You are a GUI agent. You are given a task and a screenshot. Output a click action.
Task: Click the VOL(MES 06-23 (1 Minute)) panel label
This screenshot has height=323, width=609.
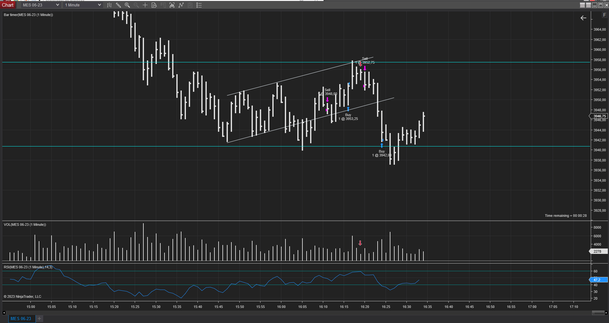[x=25, y=224]
